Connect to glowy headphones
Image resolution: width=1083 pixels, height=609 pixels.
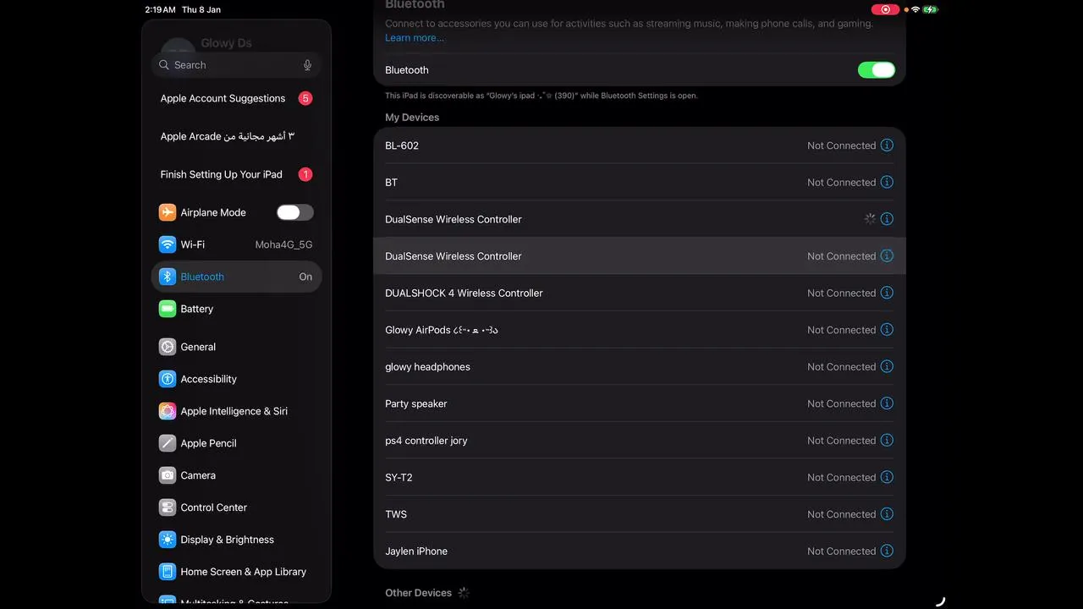[x=640, y=366]
